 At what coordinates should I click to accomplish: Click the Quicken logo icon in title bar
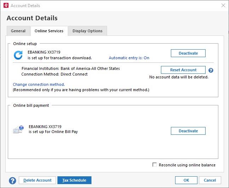click(6, 6)
